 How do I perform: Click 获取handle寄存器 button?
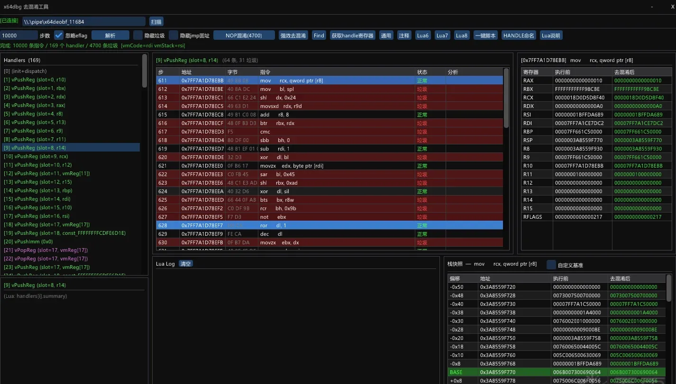click(353, 35)
